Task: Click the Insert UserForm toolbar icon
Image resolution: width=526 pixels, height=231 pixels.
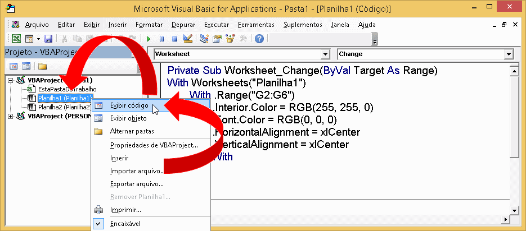Action: tap(29, 39)
